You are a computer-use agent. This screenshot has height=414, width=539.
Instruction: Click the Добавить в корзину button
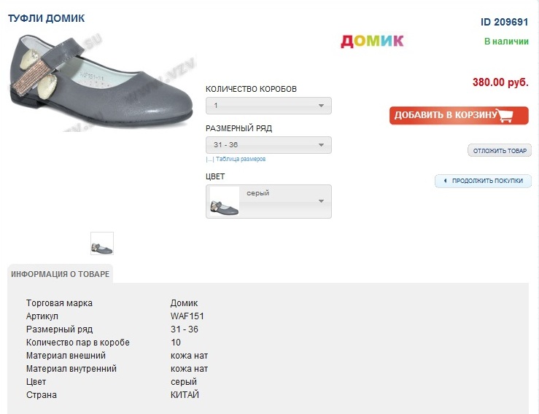point(458,115)
